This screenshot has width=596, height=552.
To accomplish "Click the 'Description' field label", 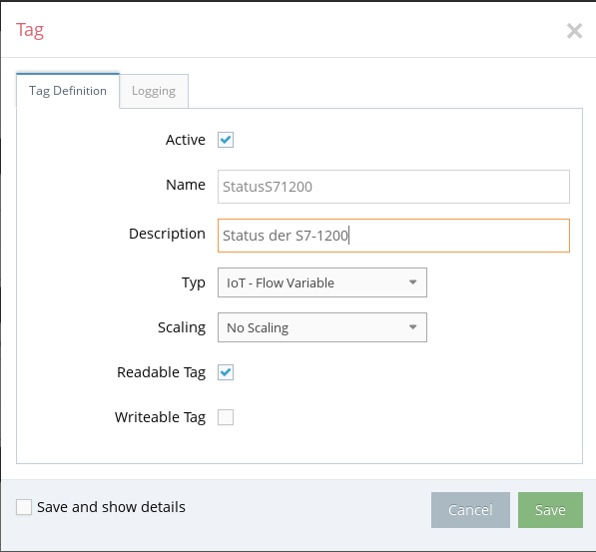I will 168,234.
